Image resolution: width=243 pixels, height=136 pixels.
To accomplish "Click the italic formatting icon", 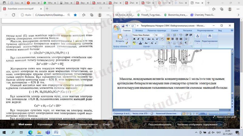I will (x=138, y=39).
